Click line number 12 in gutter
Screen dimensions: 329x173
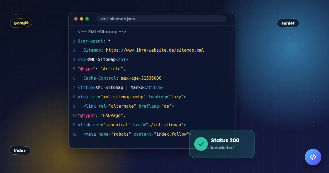pos(75,134)
